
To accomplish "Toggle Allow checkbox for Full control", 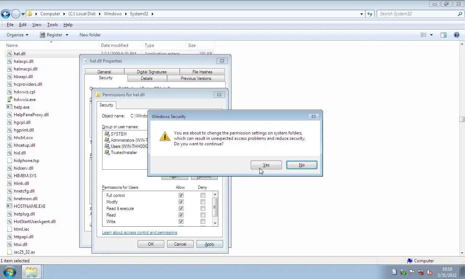I will [x=181, y=195].
